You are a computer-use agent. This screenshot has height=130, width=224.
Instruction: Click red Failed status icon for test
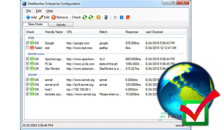32,48
